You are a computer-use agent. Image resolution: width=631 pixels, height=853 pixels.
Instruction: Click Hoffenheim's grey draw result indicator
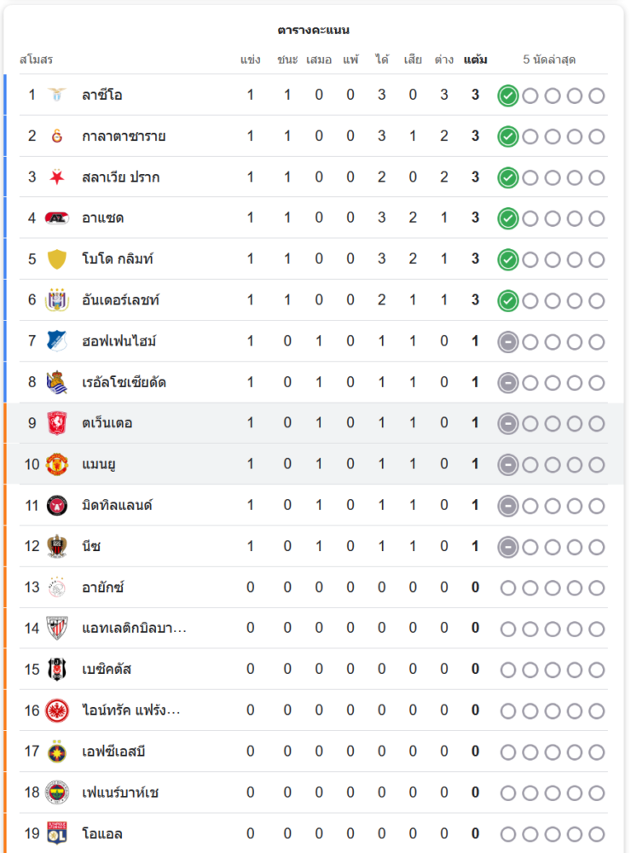tap(507, 342)
